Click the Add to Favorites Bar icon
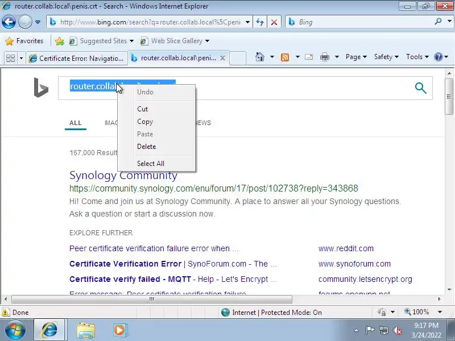 click(60, 41)
